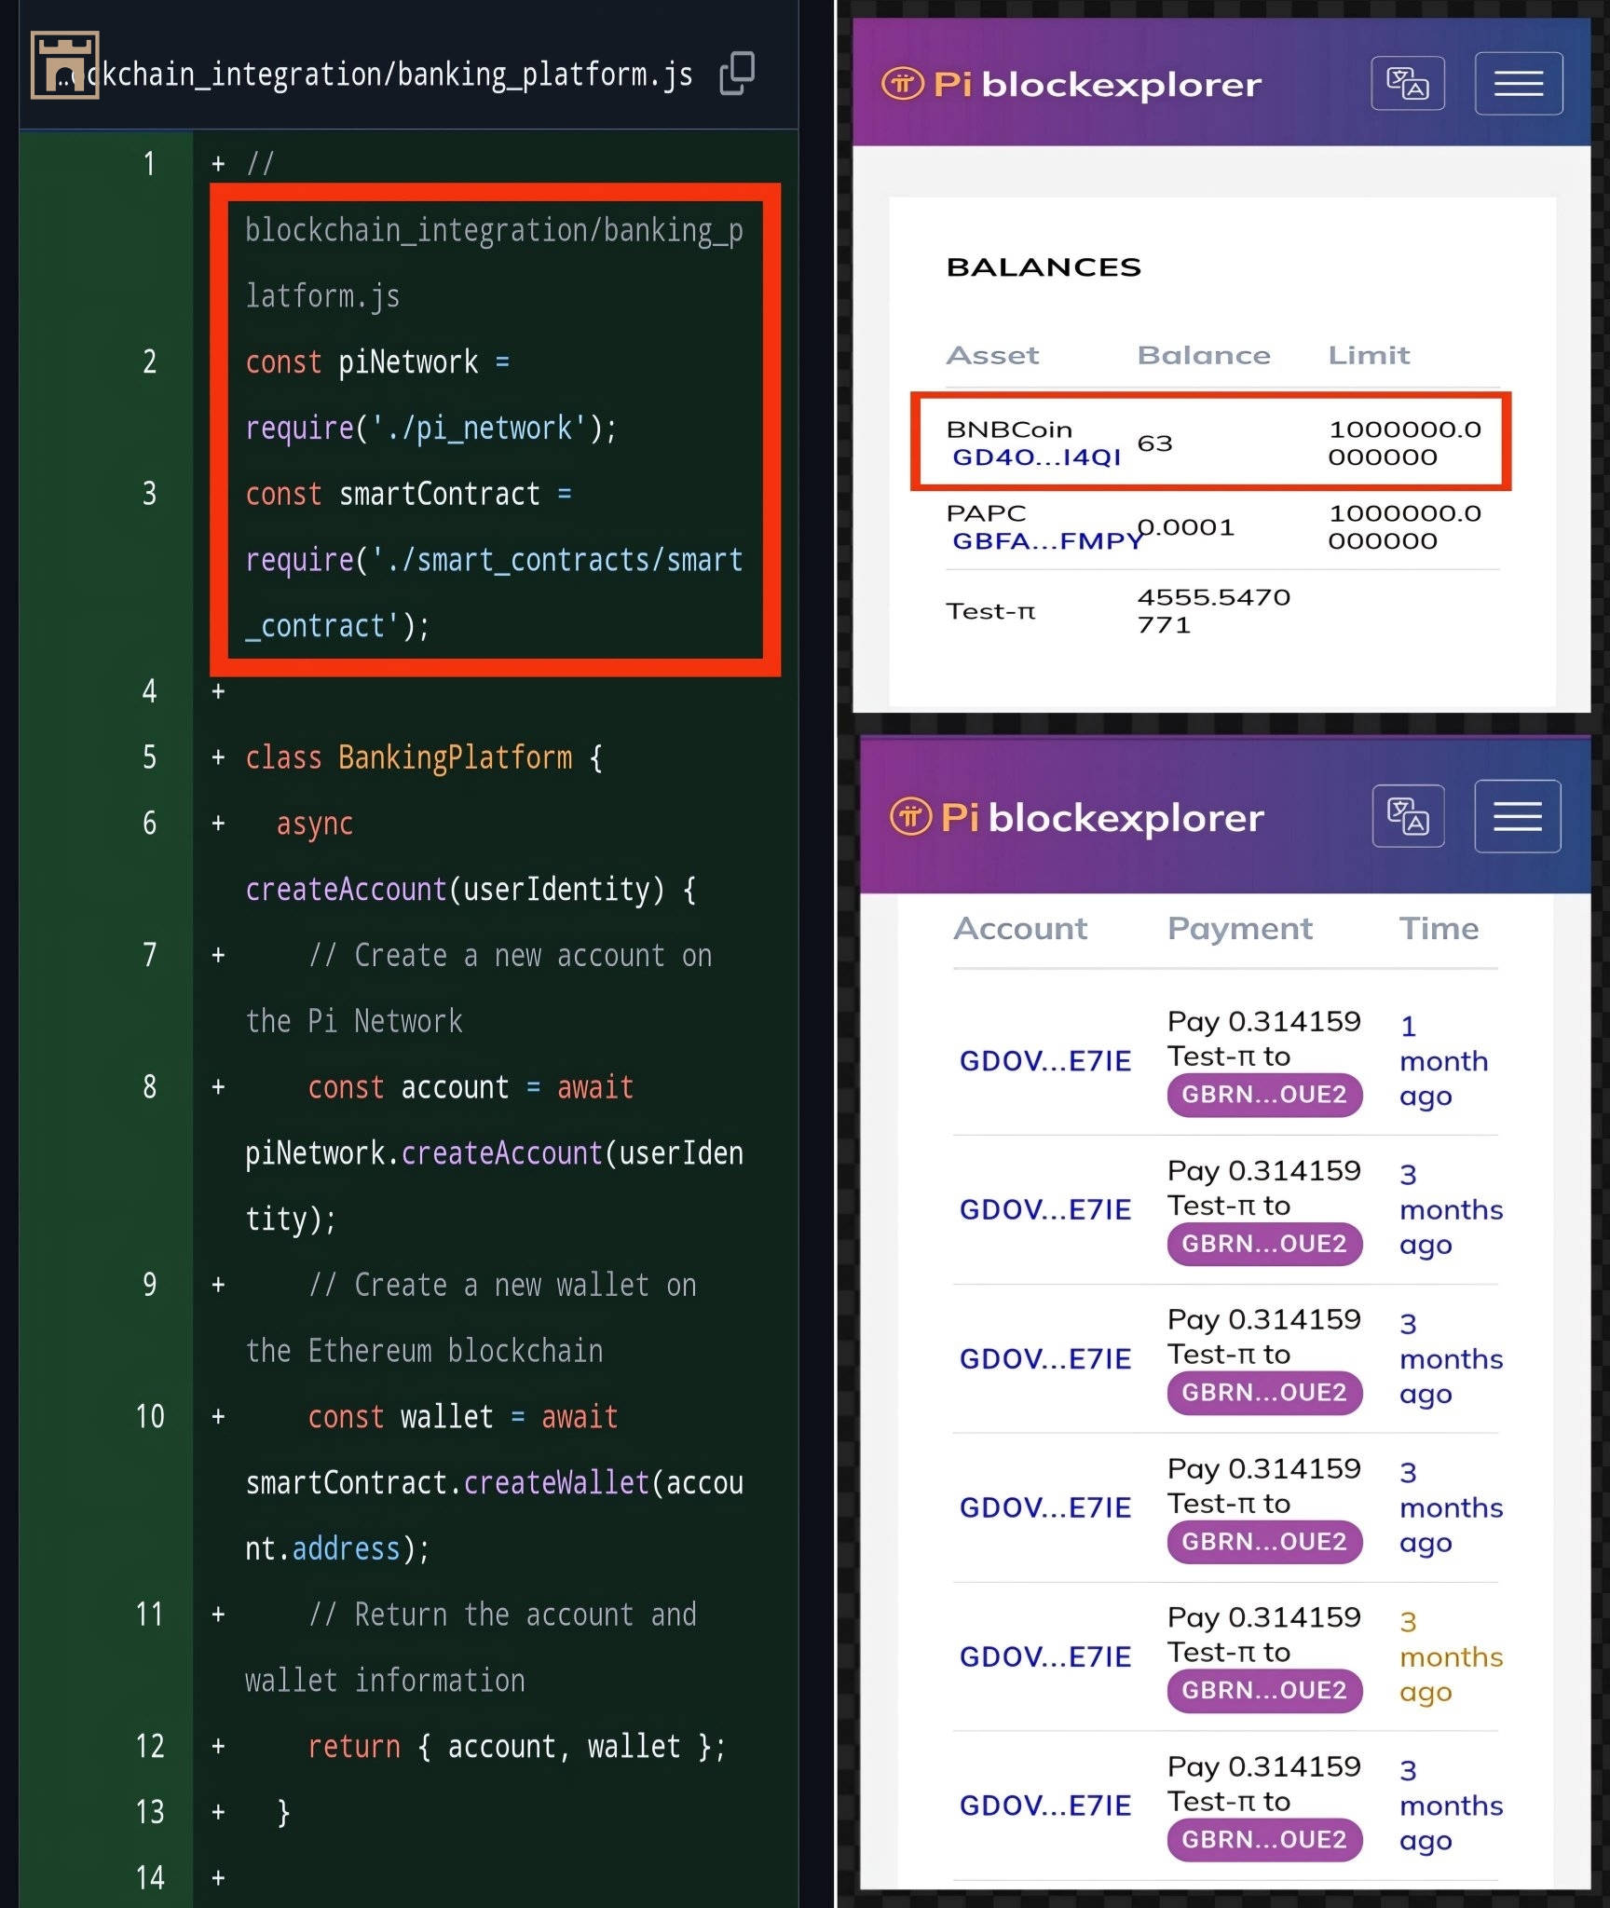Select the BNBCoin balance value 63
This screenshot has height=1908, width=1610.
(x=1154, y=443)
